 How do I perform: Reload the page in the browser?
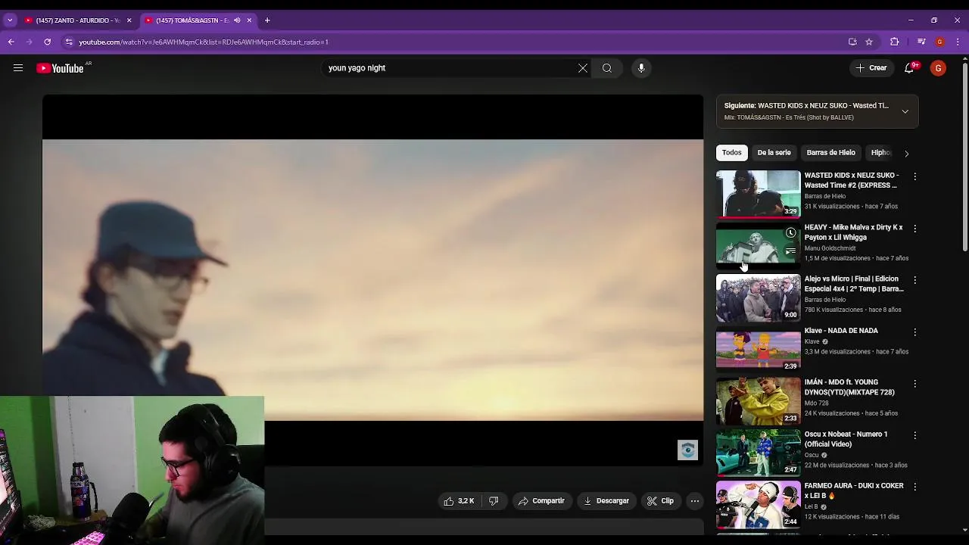pyautogui.click(x=47, y=42)
